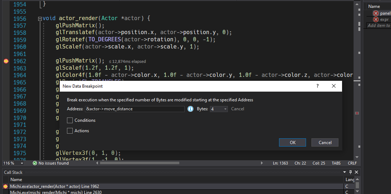Click scroll right arrow of editor scrollbar

click(262, 163)
